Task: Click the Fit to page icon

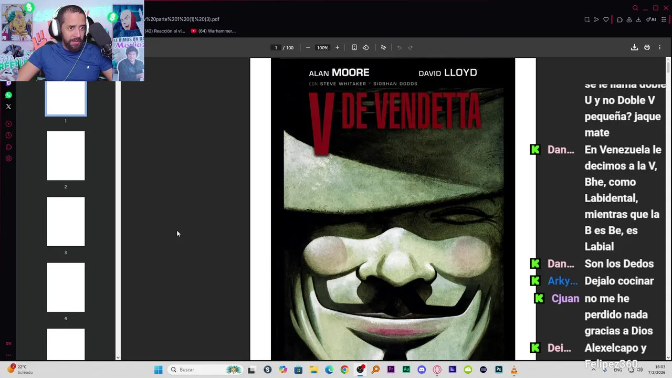Action: 354,47
